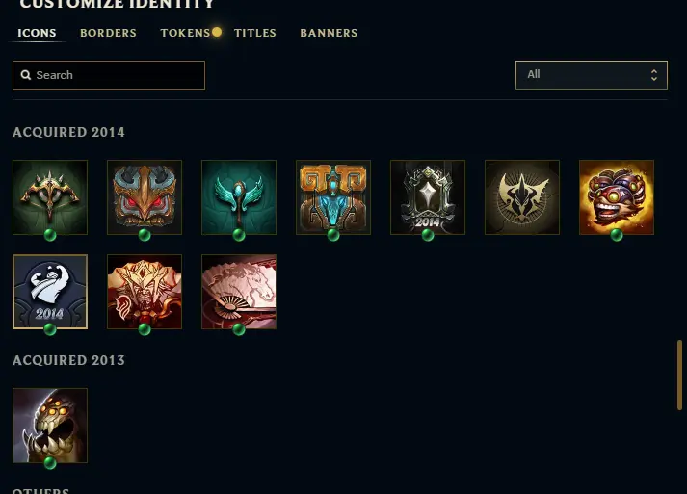This screenshot has width=687, height=494.
Task: Choose the gold star emblem icon
Action: pyautogui.click(x=522, y=197)
